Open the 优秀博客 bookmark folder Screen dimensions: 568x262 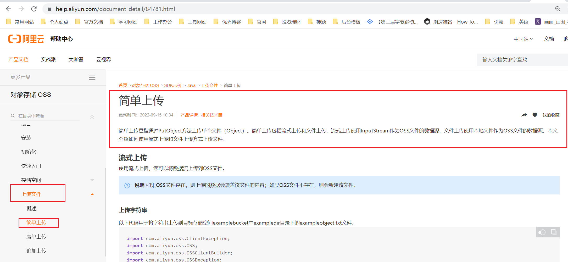(x=227, y=22)
